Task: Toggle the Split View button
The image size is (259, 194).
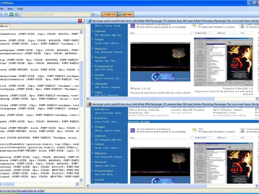Action: (125, 14)
